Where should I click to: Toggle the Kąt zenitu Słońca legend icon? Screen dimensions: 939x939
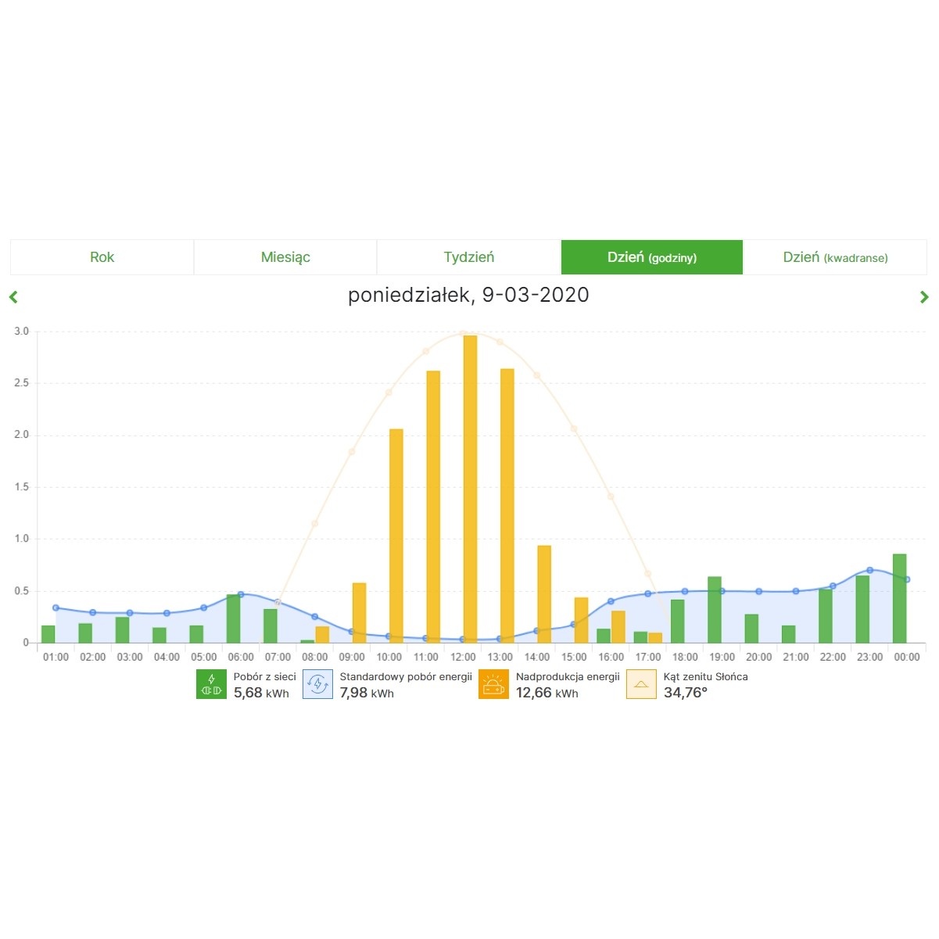[x=641, y=684]
